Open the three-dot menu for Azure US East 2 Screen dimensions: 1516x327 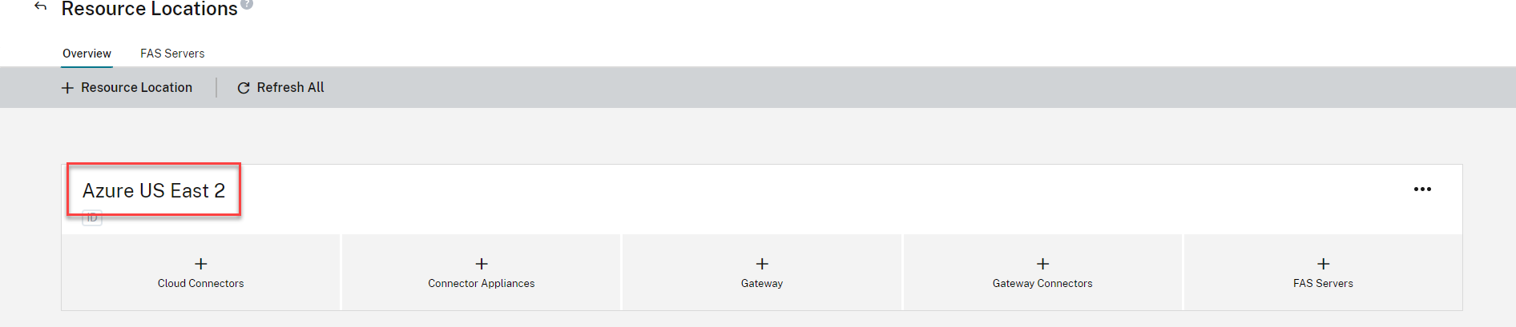click(1422, 189)
